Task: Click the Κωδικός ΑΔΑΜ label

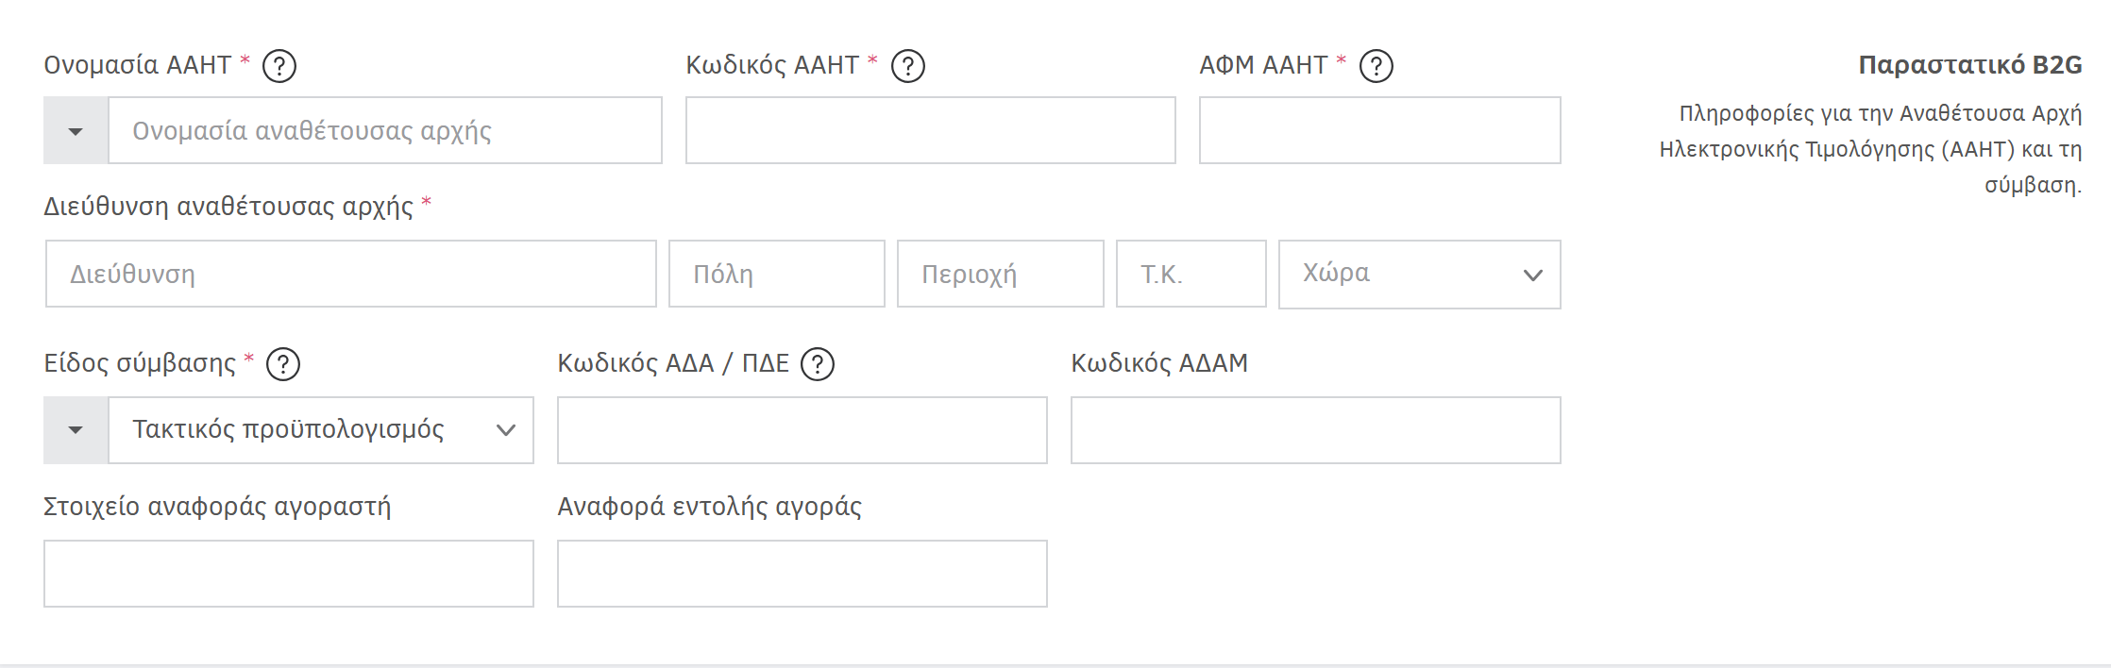Action: [x=1159, y=363]
